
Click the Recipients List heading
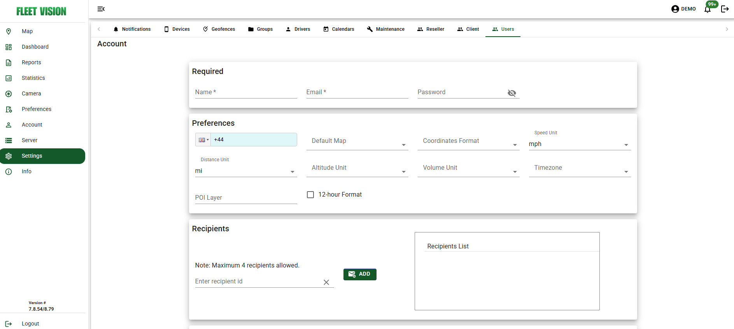pos(448,246)
